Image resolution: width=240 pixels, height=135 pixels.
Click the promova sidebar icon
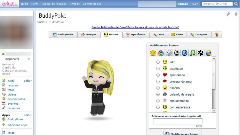pos(4,108)
